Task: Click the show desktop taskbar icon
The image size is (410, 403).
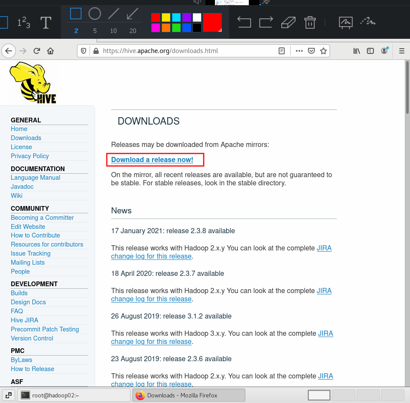Action: 9,395
